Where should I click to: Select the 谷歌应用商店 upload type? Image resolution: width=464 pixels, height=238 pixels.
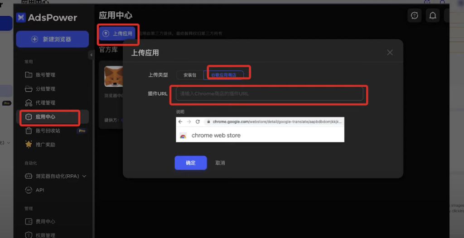point(223,75)
